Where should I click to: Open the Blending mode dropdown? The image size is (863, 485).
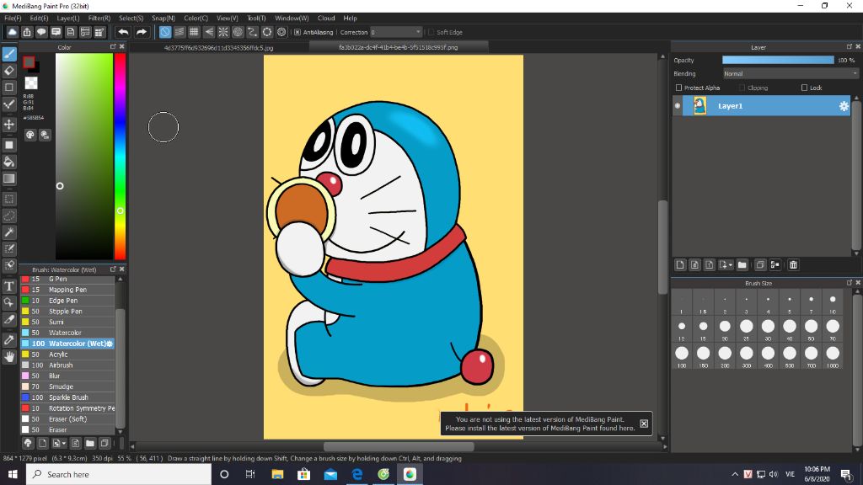[790, 73]
